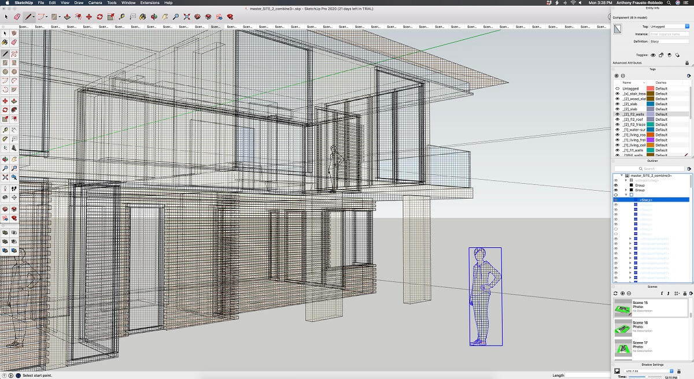Select the Scene 16 thumbnail
Viewport: 694px width, 379px height.
[623, 328]
